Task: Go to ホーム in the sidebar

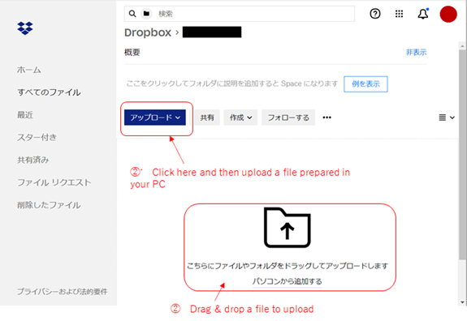Action: click(x=29, y=70)
